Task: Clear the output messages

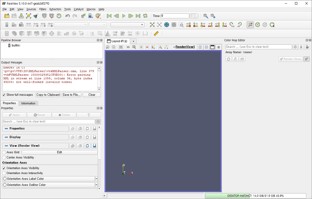Action: (x=92, y=95)
